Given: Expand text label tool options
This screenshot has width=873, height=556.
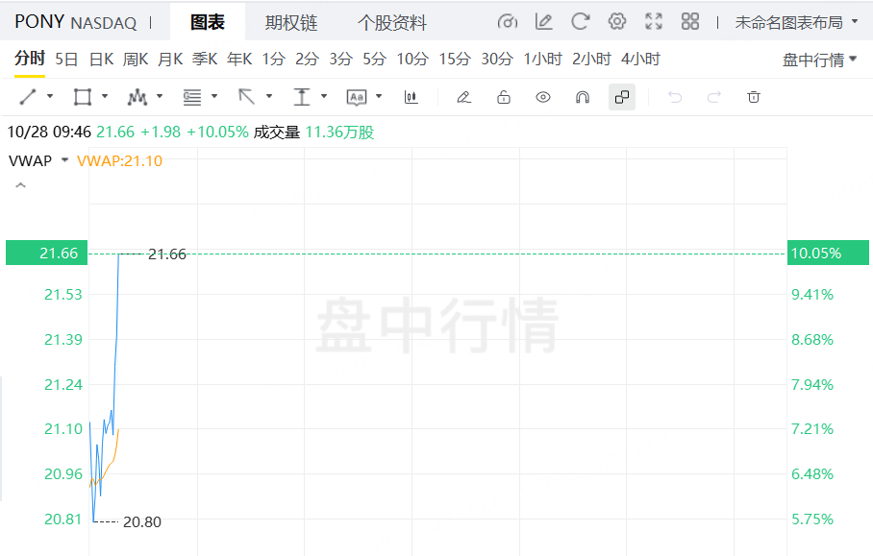Looking at the screenshot, I should [379, 97].
